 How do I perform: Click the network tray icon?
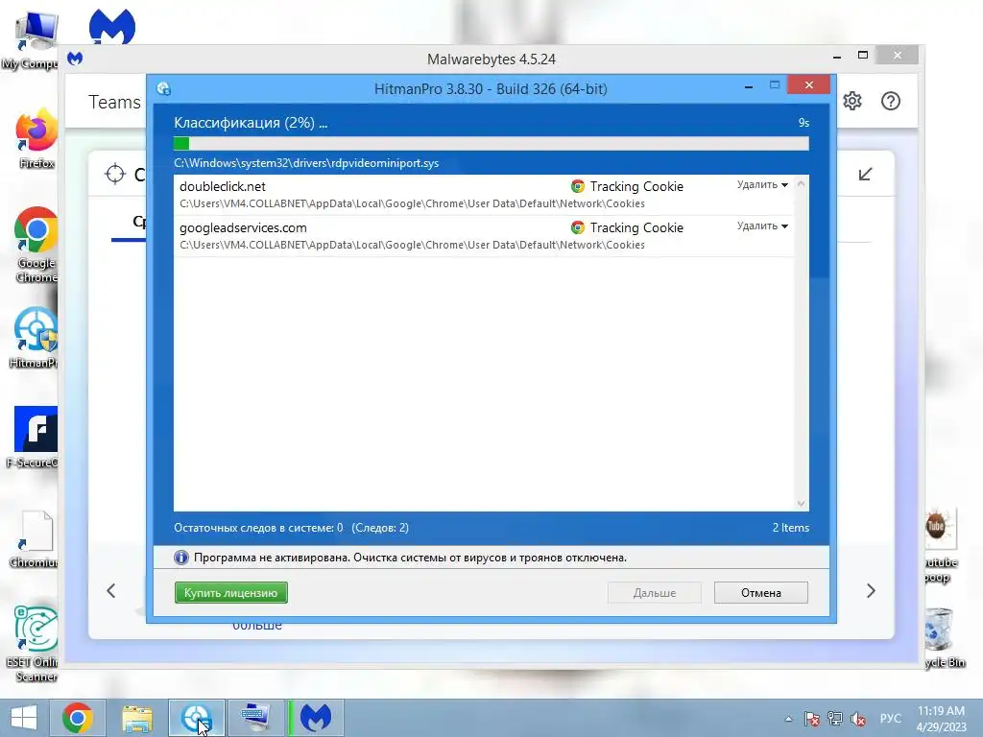[834, 719]
